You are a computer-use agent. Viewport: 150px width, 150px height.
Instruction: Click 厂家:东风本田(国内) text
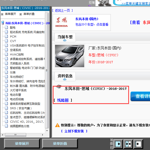tap(105, 48)
